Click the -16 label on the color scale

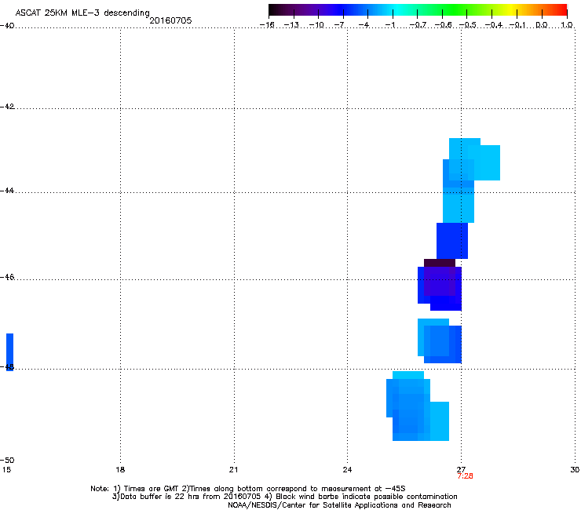click(x=267, y=25)
